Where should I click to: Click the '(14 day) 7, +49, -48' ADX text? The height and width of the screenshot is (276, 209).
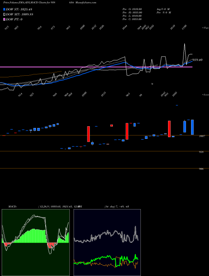click(x=117, y=207)
